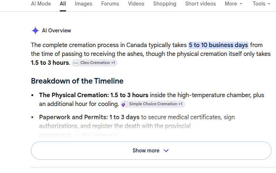Open the Simple Choice Cremation +1 source chip
Viewport: 276px width, 173px height.
click(153, 104)
